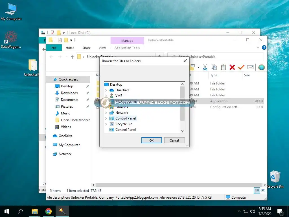The height and width of the screenshot is (217, 289).
Task: Click Cancel in the browse dialog
Action: (x=174, y=140)
